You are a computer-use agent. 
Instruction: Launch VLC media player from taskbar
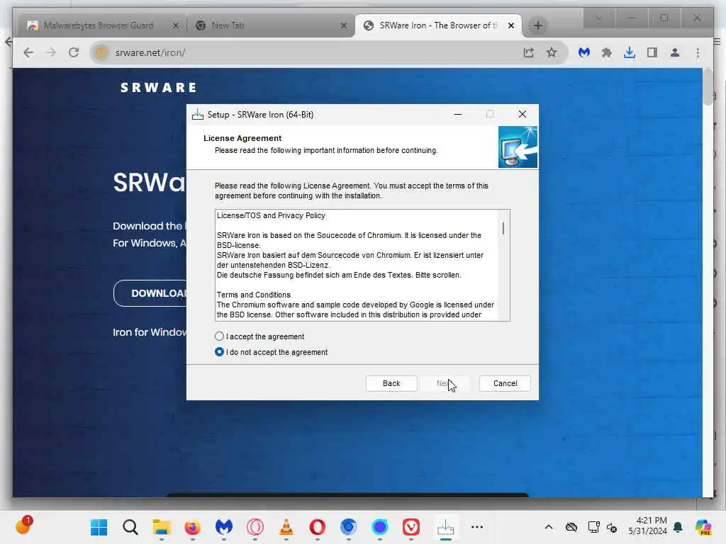tap(286, 527)
